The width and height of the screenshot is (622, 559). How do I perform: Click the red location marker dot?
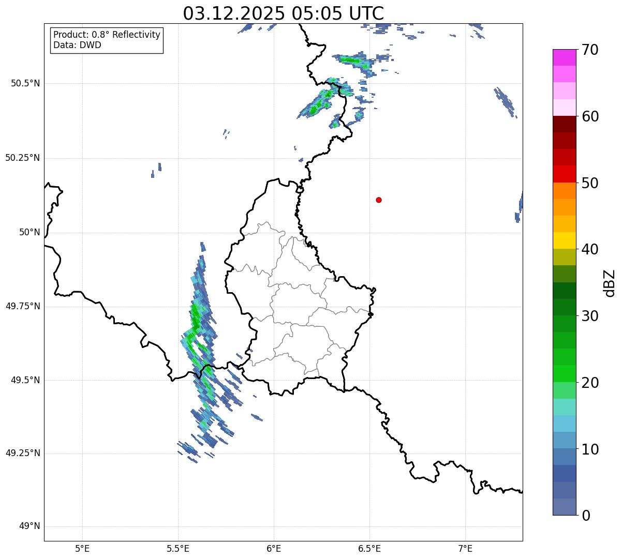coord(379,200)
